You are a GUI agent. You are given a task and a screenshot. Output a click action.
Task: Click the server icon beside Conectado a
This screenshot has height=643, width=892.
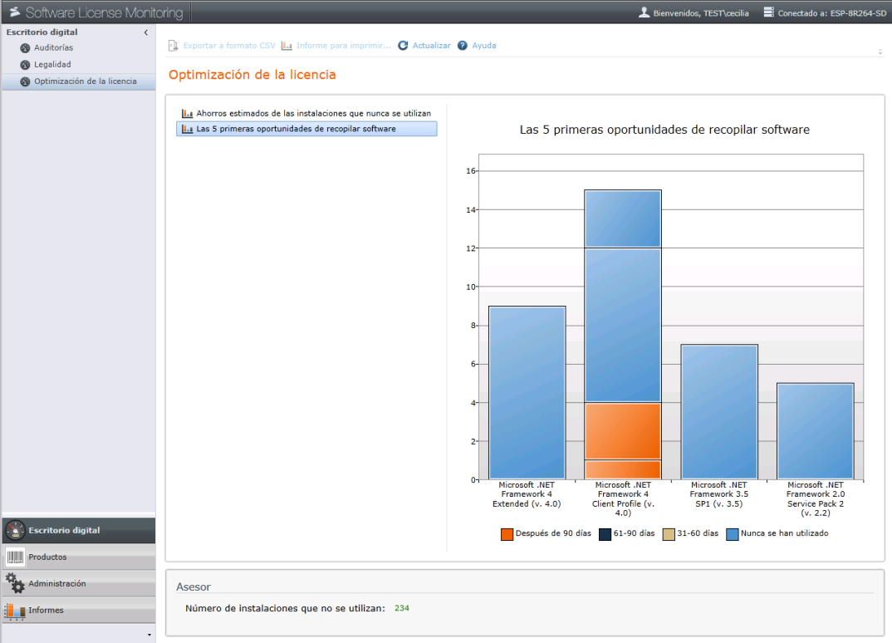click(768, 12)
